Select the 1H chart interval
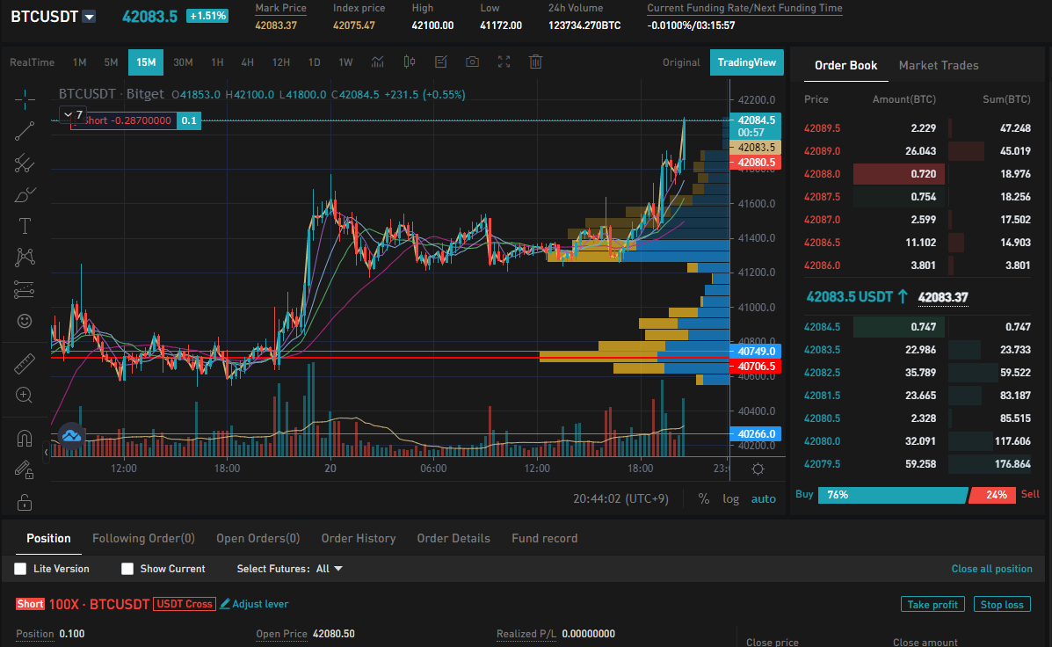 click(217, 62)
